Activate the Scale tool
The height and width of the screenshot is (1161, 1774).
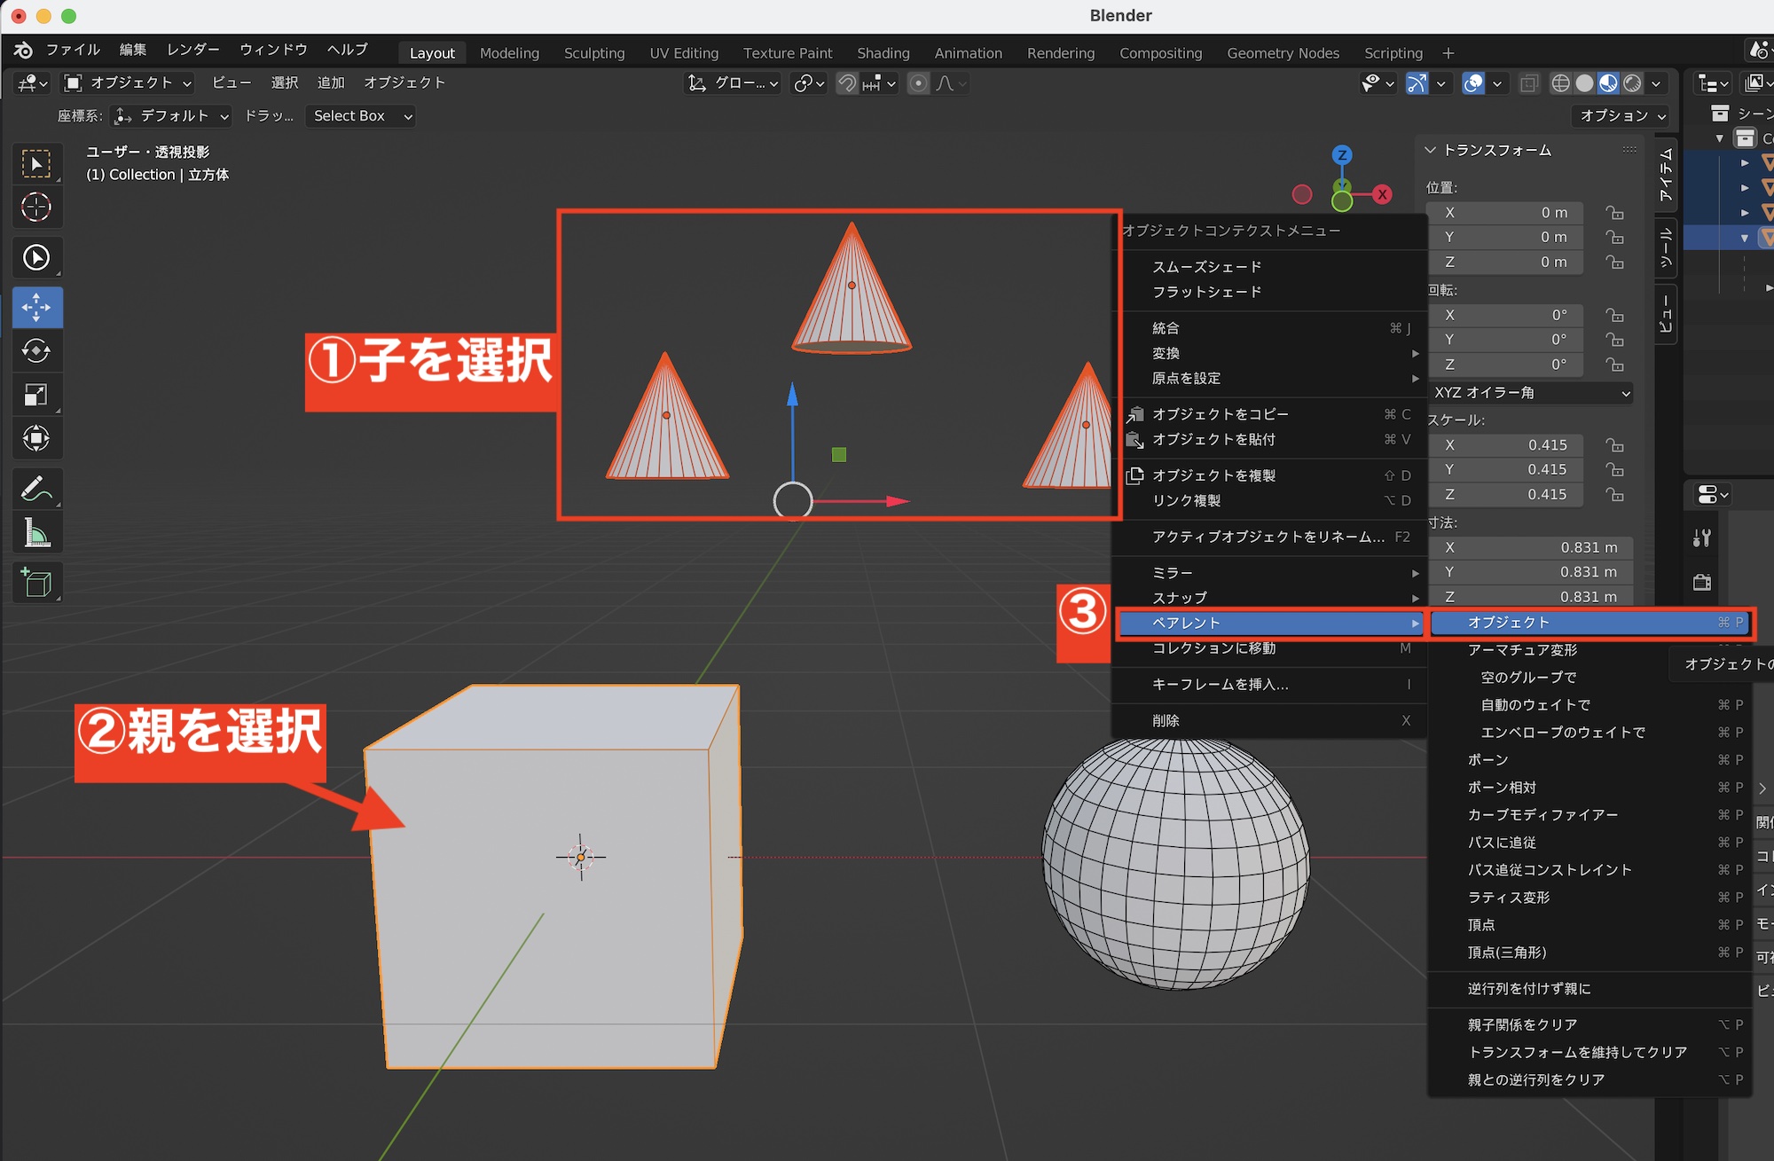[x=36, y=395]
